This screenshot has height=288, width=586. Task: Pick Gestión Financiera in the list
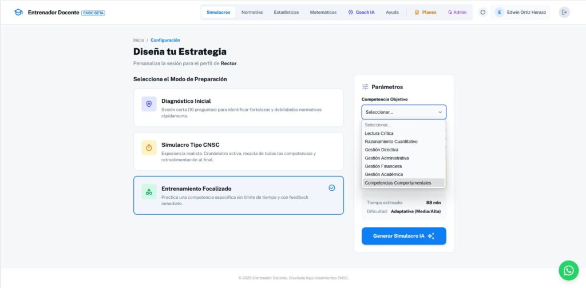coord(383,166)
